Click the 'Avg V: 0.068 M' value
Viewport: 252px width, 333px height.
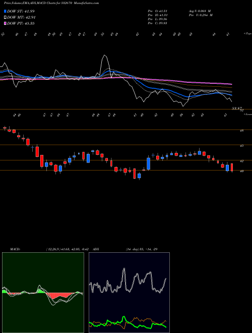tap(200, 11)
